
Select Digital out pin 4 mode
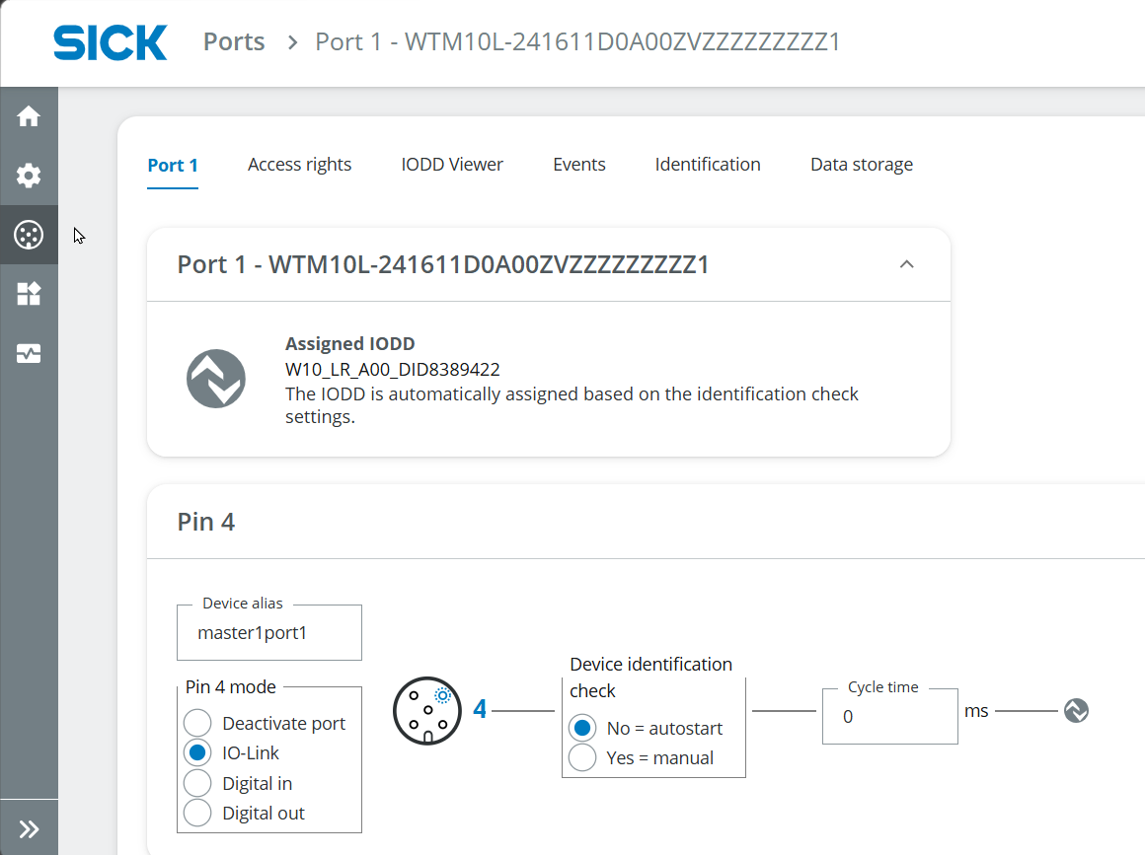coord(197,813)
